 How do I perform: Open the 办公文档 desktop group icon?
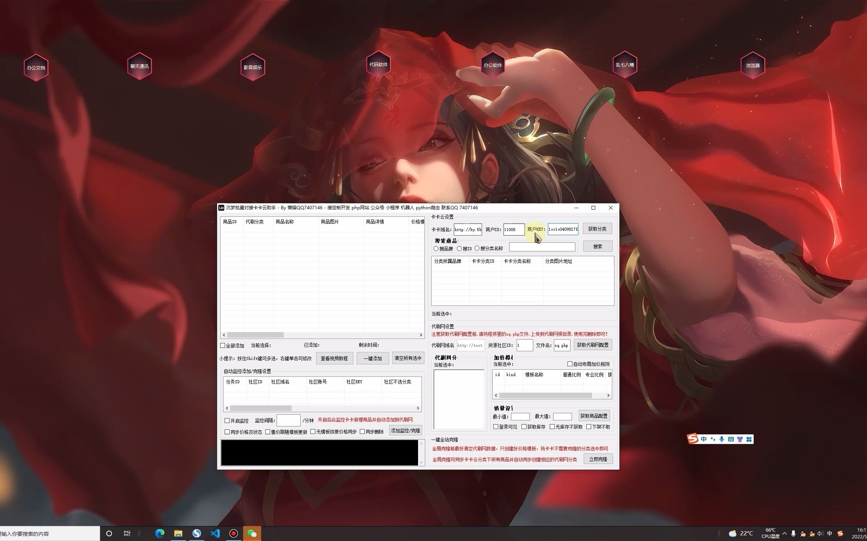pos(36,68)
